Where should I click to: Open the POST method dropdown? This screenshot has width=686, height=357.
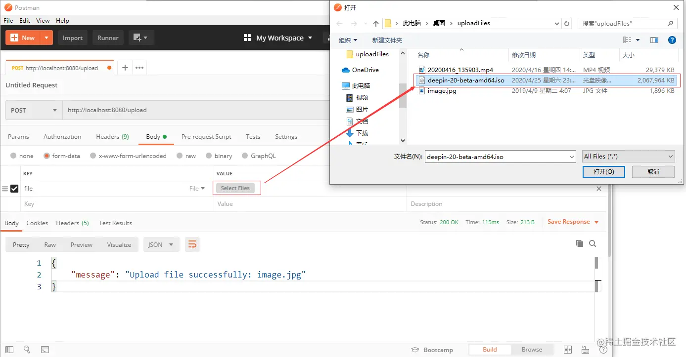(x=34, y=110)
